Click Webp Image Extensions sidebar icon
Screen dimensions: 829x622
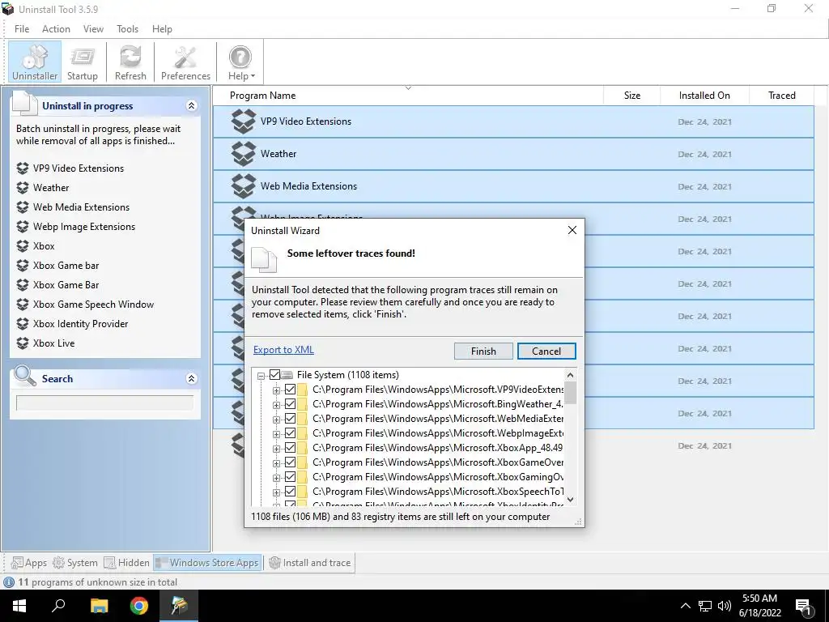[22, 227]
